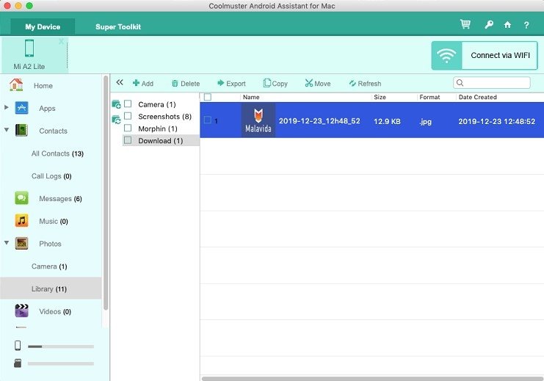Click the WiFi signal icon

446,56
